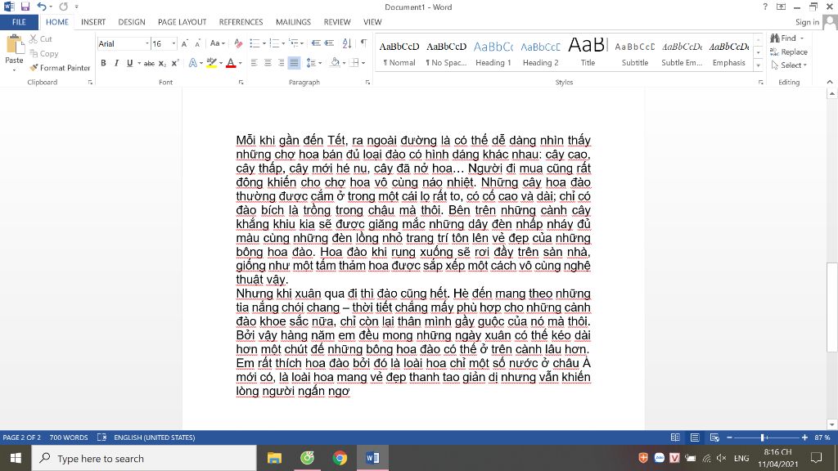Click the Windows search box

tap(144, 458)
